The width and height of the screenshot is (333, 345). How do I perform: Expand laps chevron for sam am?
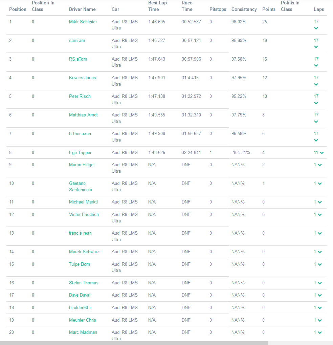tap(316, 47)
